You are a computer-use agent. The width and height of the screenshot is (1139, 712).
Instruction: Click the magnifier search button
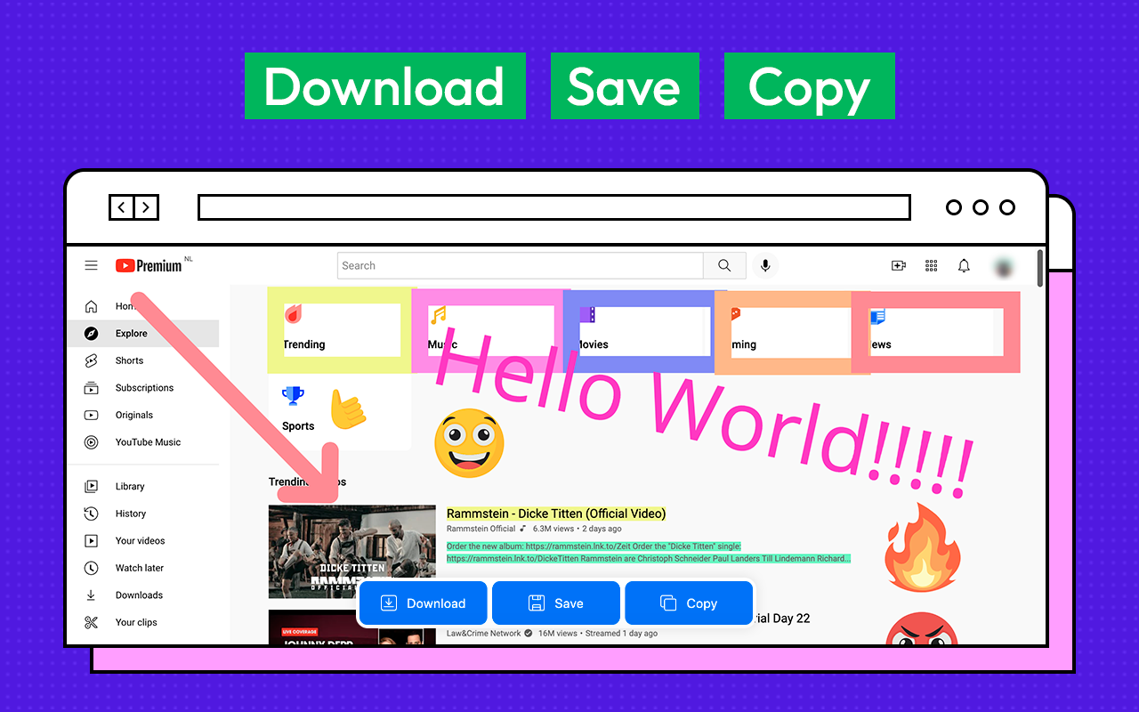pos(724,265)
